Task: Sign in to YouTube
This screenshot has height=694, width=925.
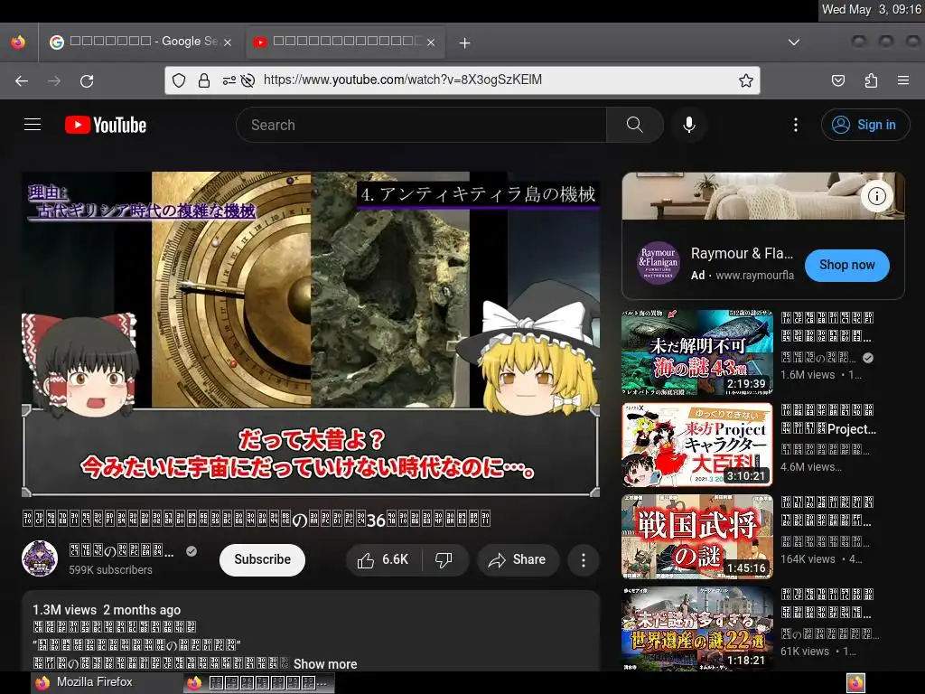Action: 864,125
